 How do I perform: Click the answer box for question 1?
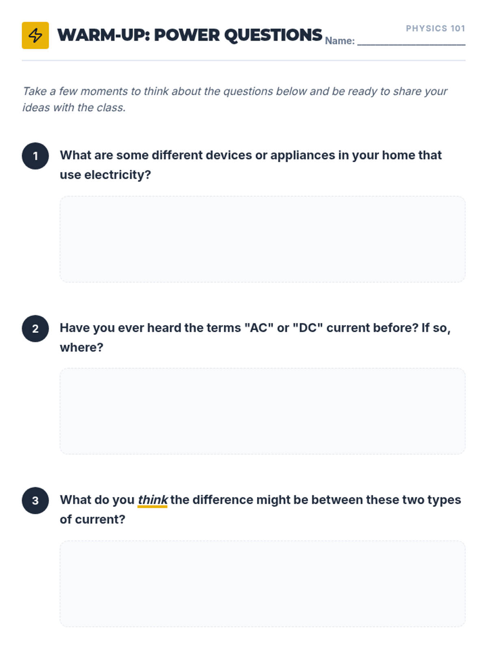pyautogui.click(x=262, y=239)
